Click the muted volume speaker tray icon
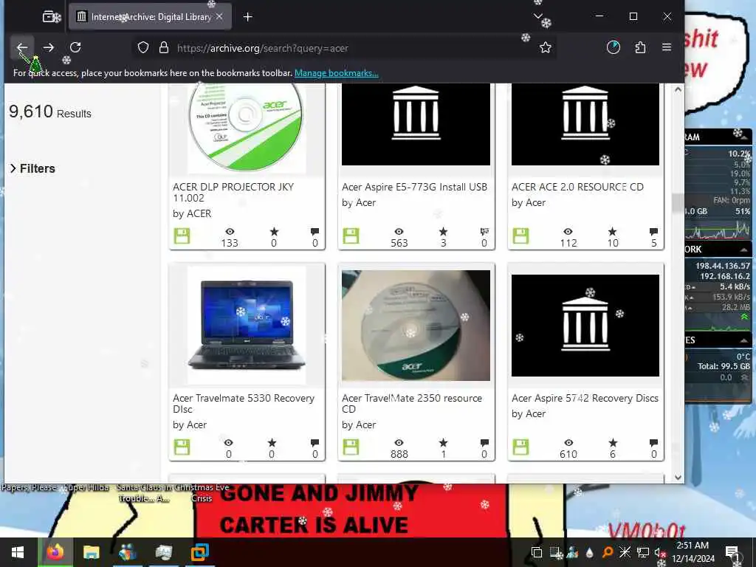Viewport: 756px width, 567px height. [660, 553]
